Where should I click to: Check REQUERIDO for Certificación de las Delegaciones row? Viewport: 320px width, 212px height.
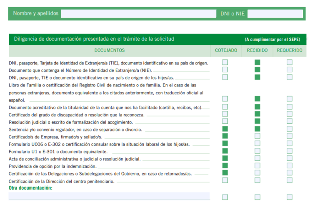click(x=290, y=173)
